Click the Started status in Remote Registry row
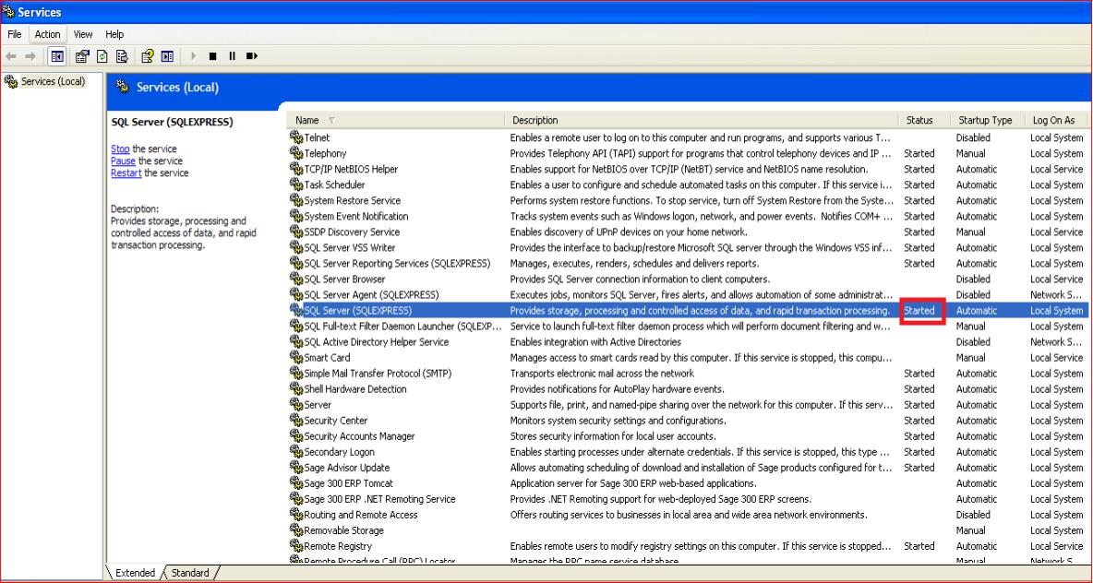 click(919, 546)
